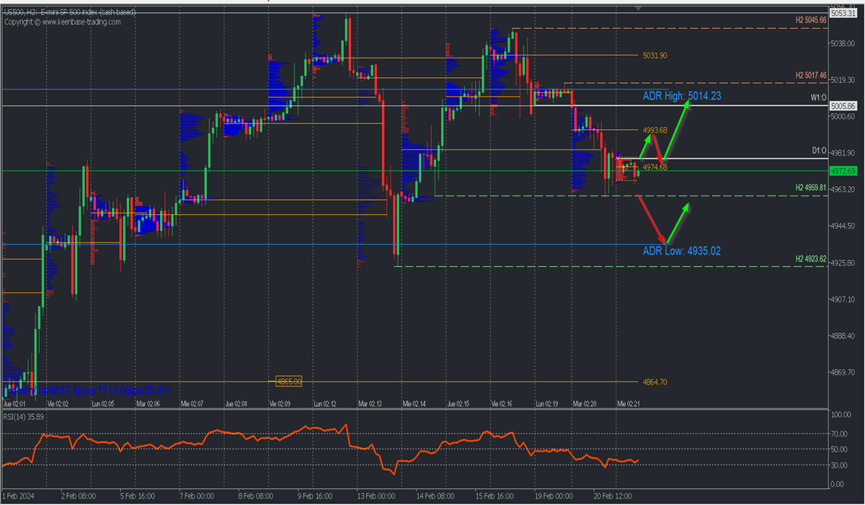Open the keenbase-trading.com copyright link
The image size is (865, 505).
tap(63, 22)
